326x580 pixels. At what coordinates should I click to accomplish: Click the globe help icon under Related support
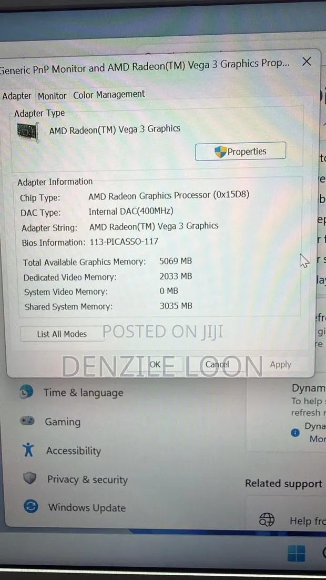click(x=267, y=519)
